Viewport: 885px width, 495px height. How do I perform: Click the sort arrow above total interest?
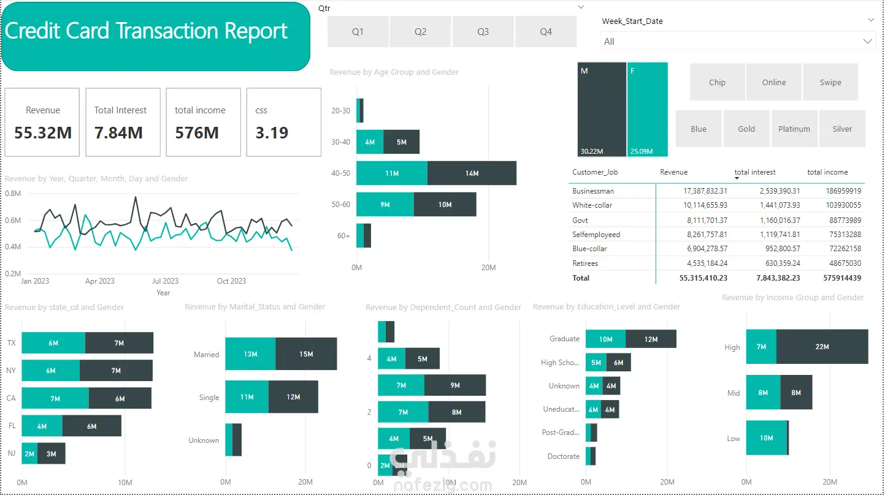click(737, 178)
